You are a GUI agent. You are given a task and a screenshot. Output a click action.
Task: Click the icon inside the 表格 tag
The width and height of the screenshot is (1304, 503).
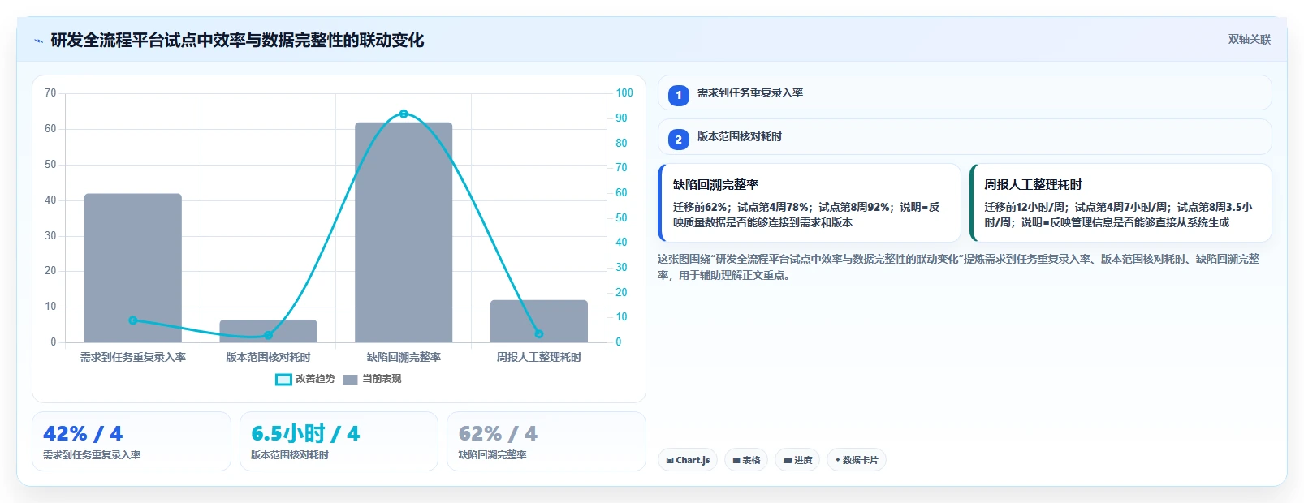736,460
